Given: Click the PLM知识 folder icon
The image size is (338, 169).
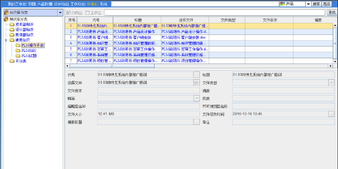Looking at the screenshot, I should point(18,50).
